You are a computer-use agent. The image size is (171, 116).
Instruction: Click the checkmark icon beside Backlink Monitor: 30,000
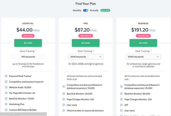click(x=64, y=94)
